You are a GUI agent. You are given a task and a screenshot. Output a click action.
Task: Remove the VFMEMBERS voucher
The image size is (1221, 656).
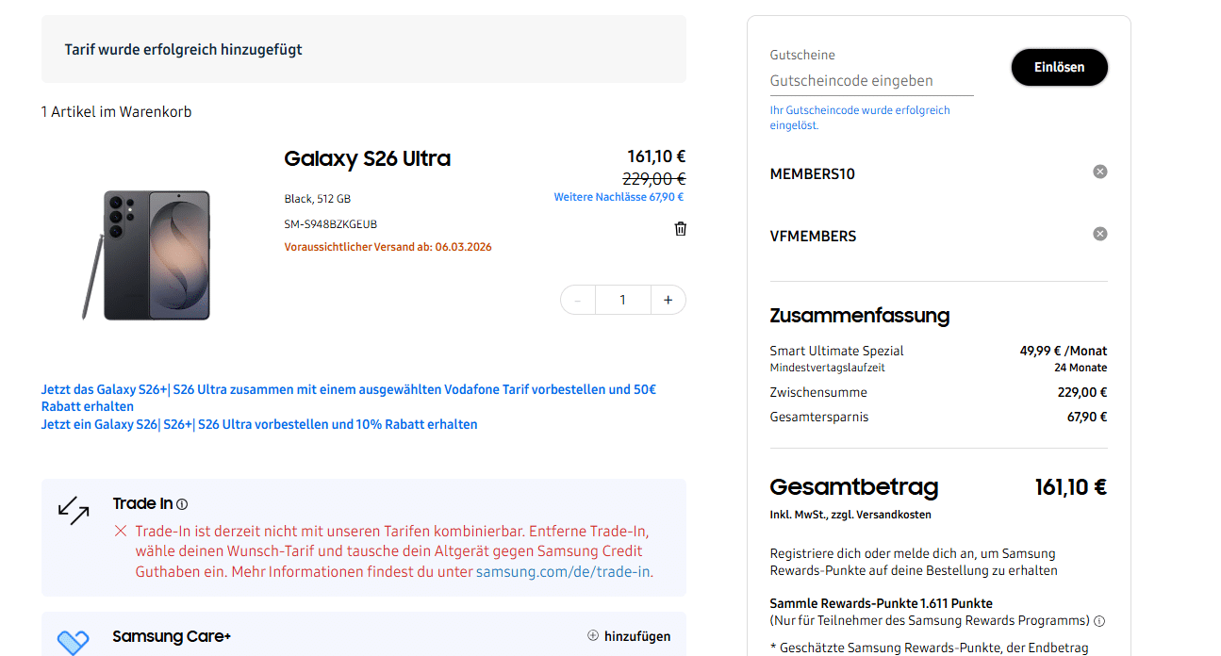coord(1099,233)
